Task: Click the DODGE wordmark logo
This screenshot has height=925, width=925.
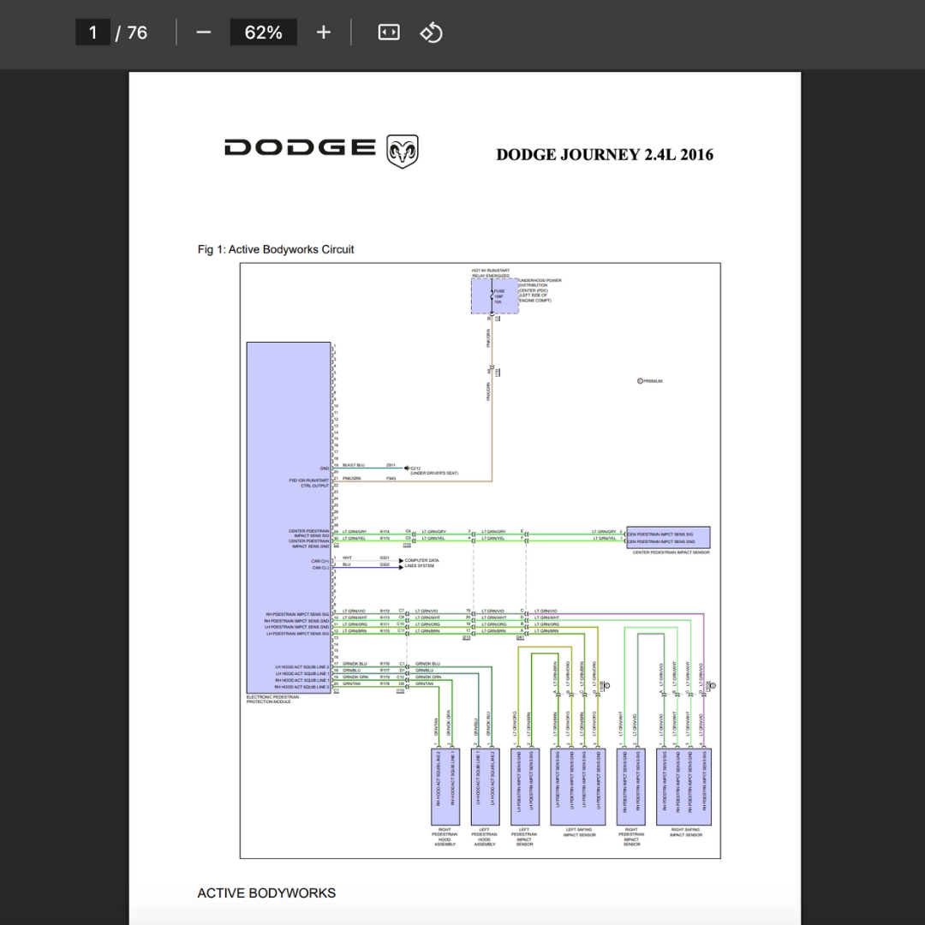Action: pos(300,147)
